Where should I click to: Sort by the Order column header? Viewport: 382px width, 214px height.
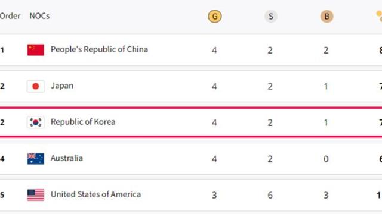10,16
